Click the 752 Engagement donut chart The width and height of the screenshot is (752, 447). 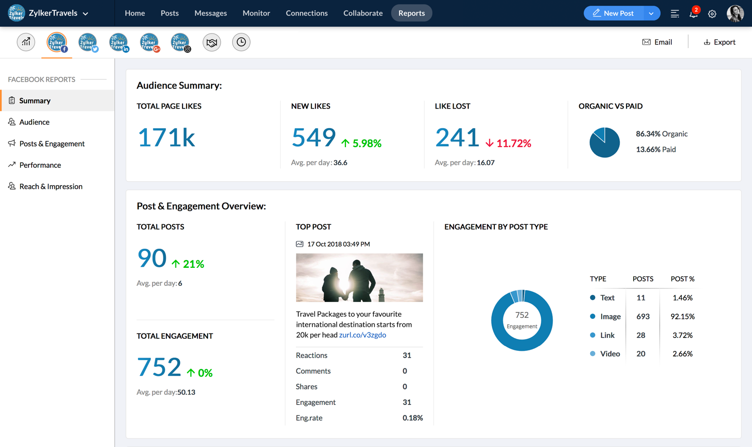click(x=522, y=320)
